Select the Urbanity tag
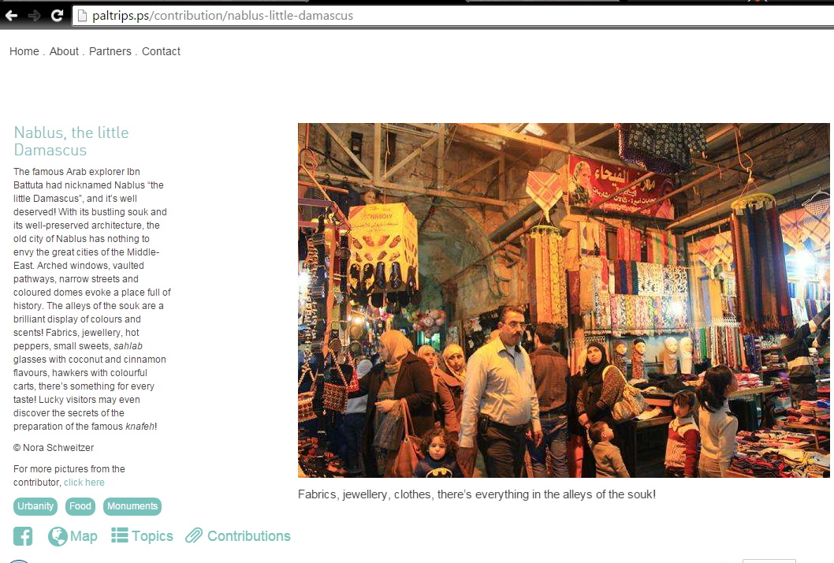 tap(35, 506)
